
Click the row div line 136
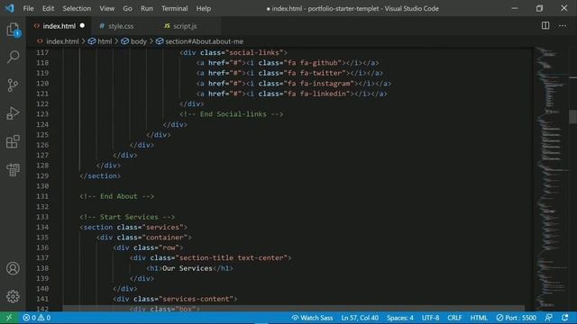pos(148,248)
